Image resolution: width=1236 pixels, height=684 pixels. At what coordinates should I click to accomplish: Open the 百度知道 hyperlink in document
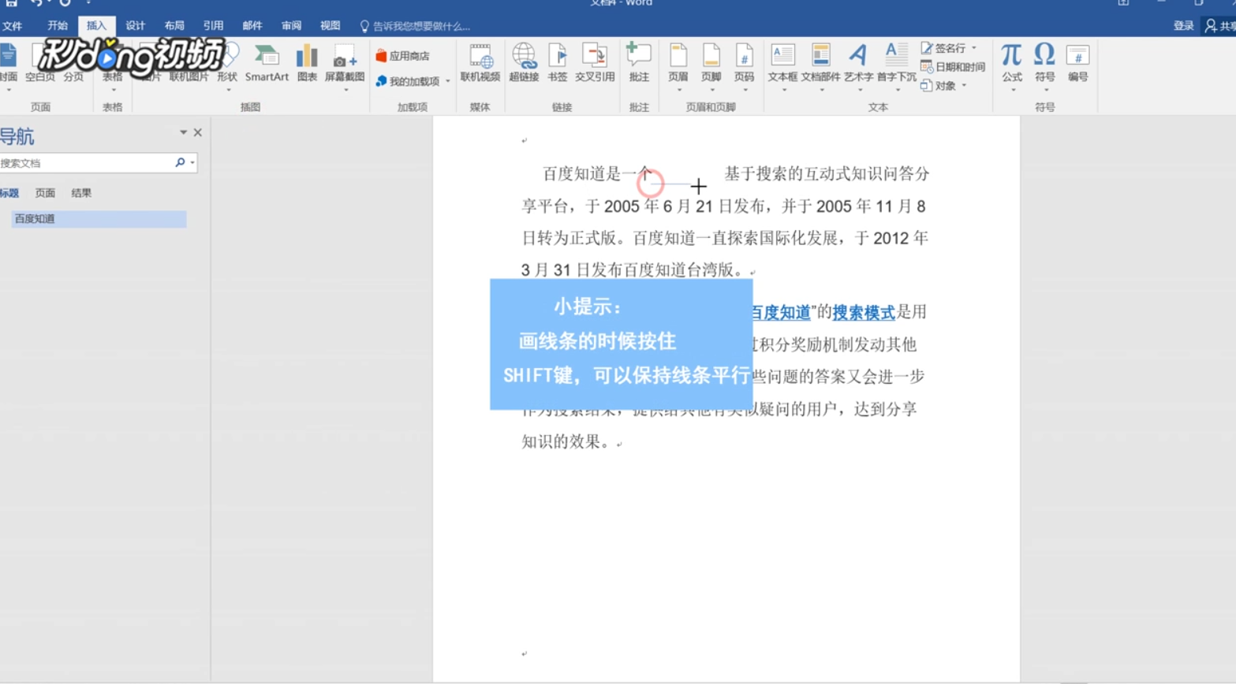(x=781, y=312)
